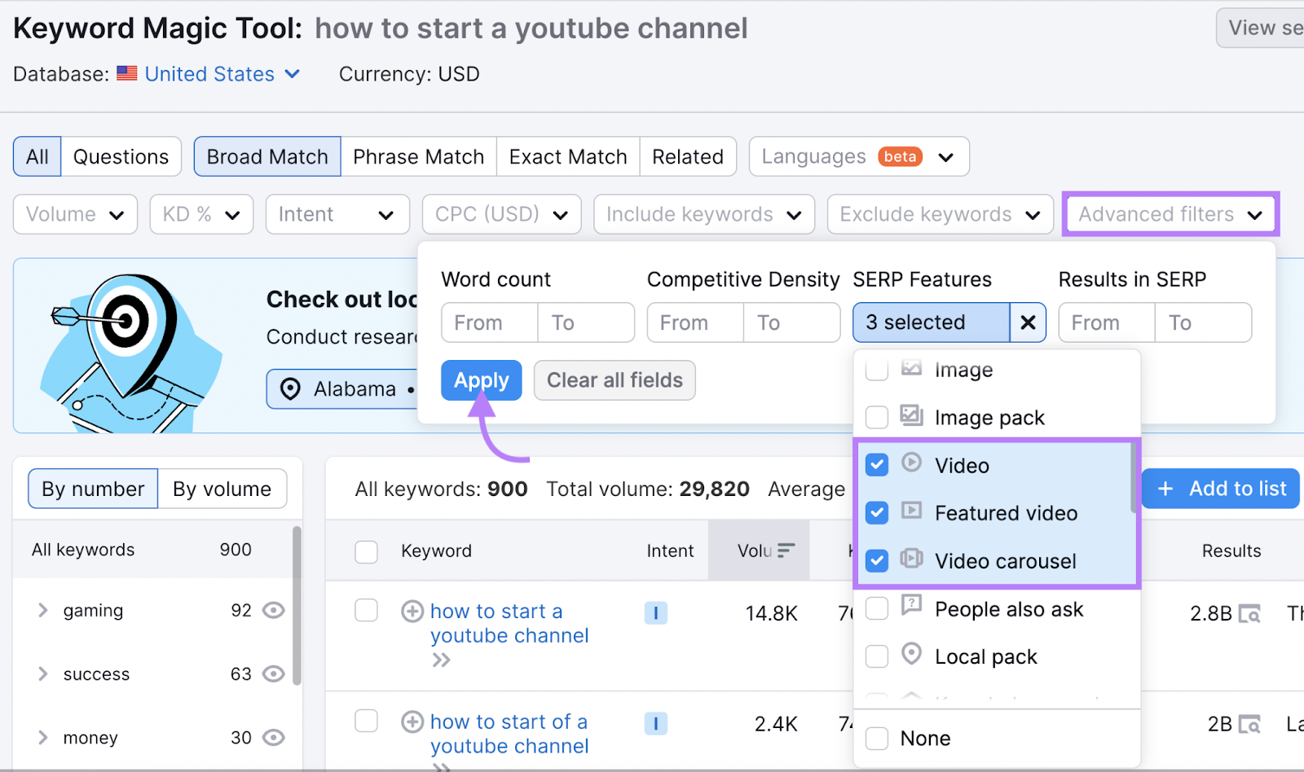Switch to Phrase Match tab
The image size is (1304, 772).
(x=419, y=156)
